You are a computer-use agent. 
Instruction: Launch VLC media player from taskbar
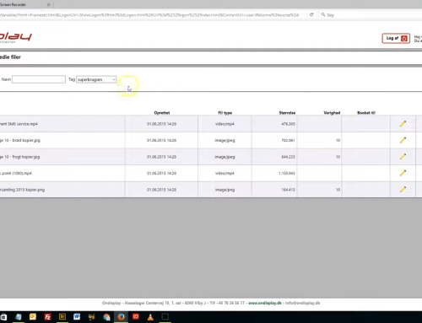click(150, 317)
